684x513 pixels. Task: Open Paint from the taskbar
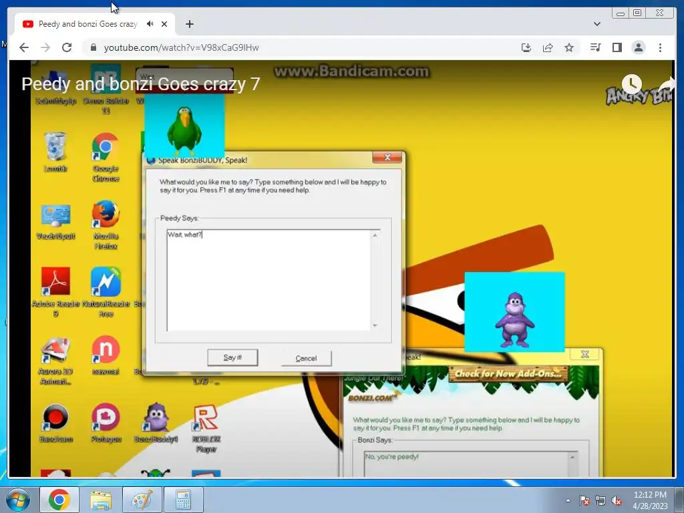pos(142,500)
